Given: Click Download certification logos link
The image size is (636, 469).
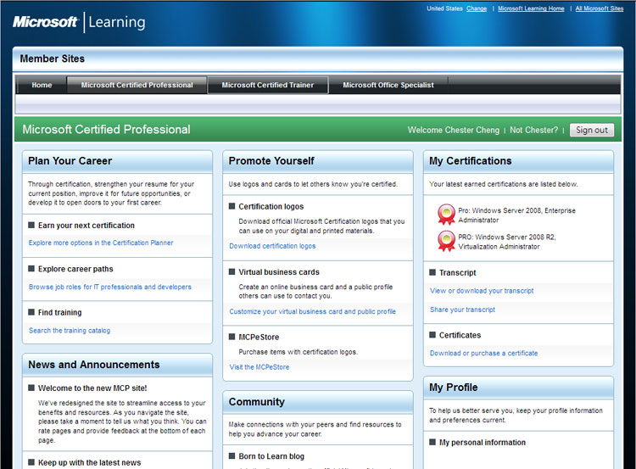Looking at the screenshot, I should tap(272, 246).
